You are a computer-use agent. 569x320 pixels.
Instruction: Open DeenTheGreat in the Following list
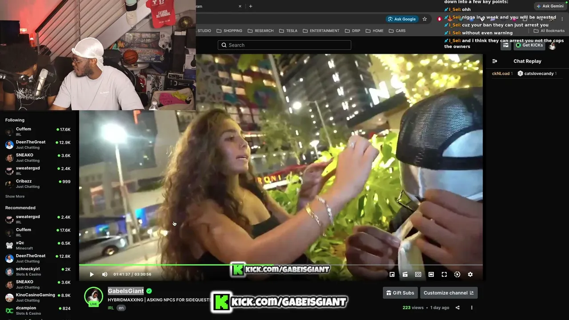[x=38, y=145]
